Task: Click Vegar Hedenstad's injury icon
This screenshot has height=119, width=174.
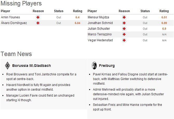Action: [x=124, y=40]
